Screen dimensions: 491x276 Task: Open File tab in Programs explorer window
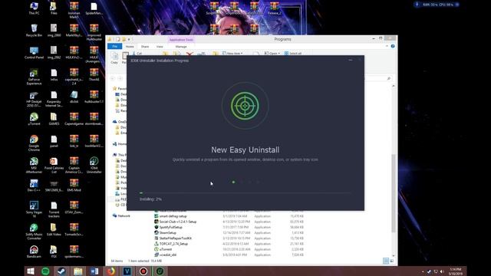(114, 46)
